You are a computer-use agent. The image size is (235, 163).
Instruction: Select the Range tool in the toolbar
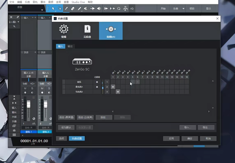pos(60,8)
